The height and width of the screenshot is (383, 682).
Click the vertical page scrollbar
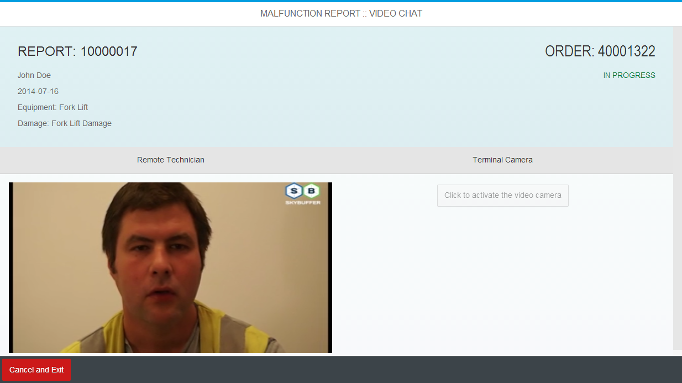[678, 188]
